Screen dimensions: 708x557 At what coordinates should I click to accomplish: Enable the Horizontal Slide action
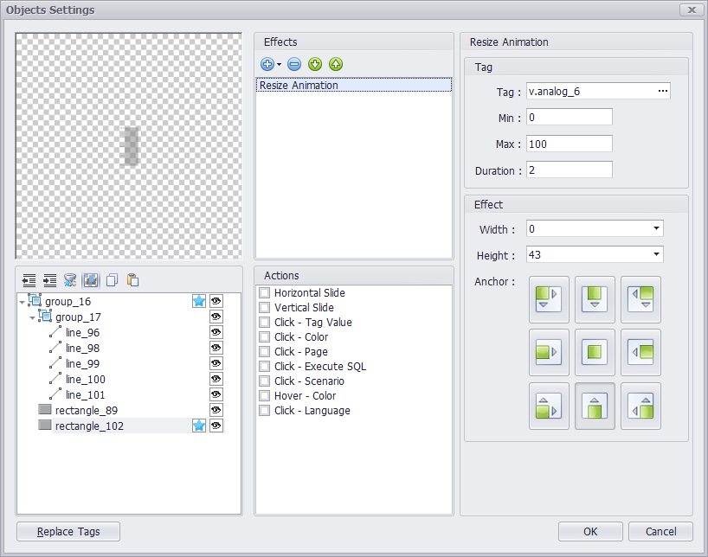pyautogui.click(x=265, y=293)
